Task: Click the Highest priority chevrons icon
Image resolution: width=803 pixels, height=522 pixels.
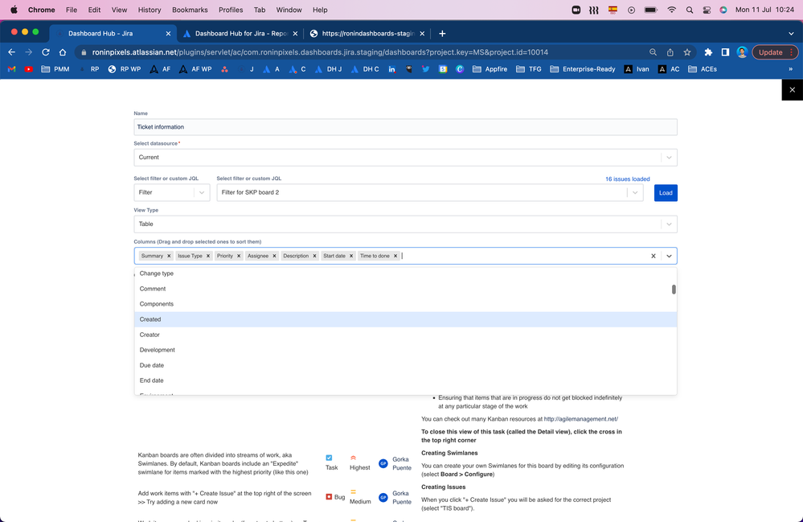Action: point(354,457)
